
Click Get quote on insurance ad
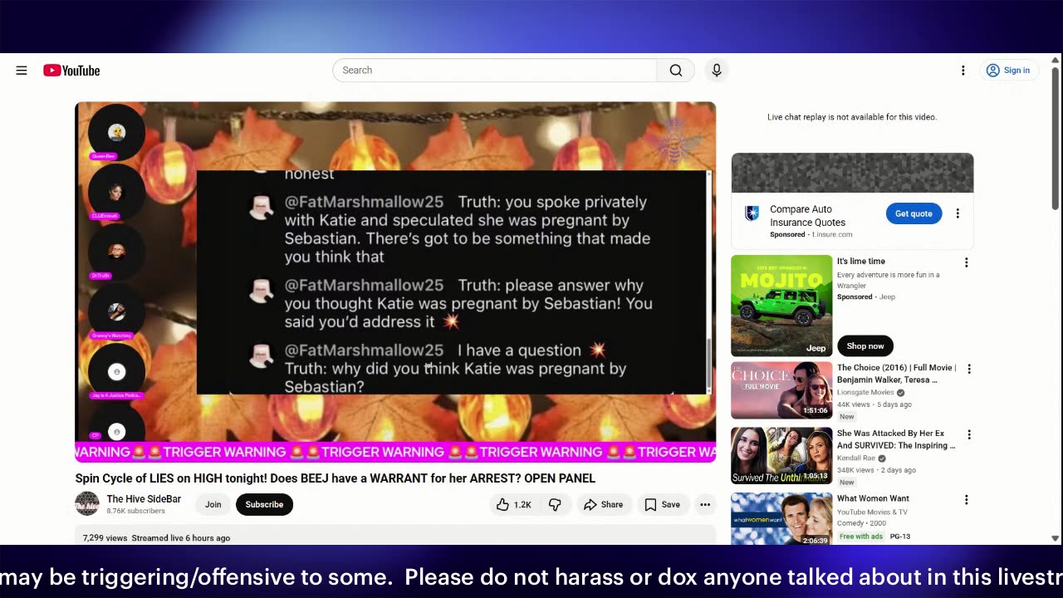click(x=914, y=213)
